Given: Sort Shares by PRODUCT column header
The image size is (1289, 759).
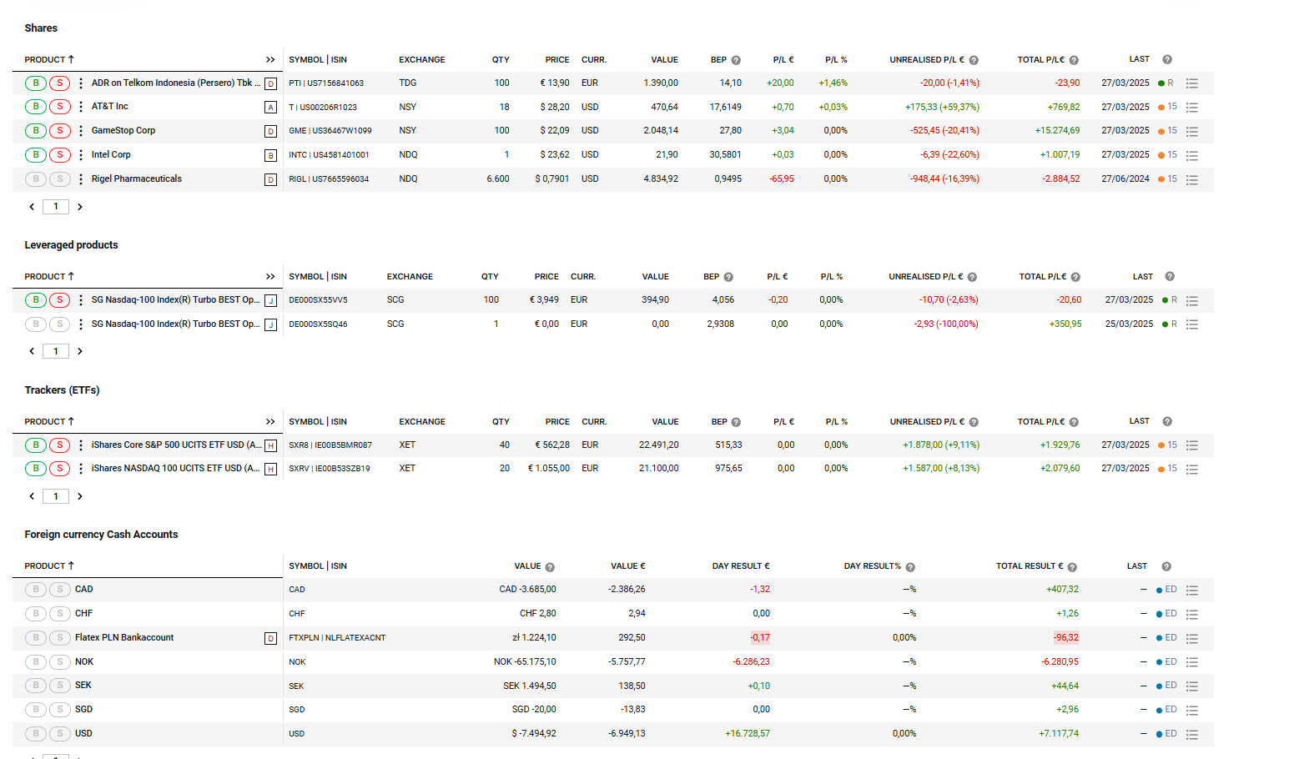Looking at the screenshot, I should (x=49, y=60).
